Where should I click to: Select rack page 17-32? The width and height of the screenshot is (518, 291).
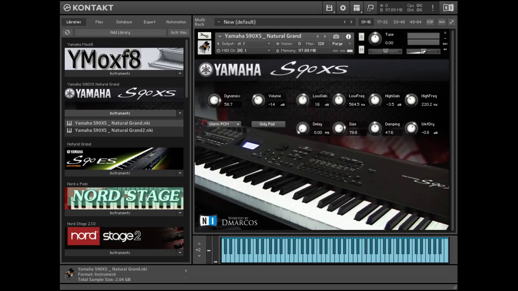coord(382,22)
